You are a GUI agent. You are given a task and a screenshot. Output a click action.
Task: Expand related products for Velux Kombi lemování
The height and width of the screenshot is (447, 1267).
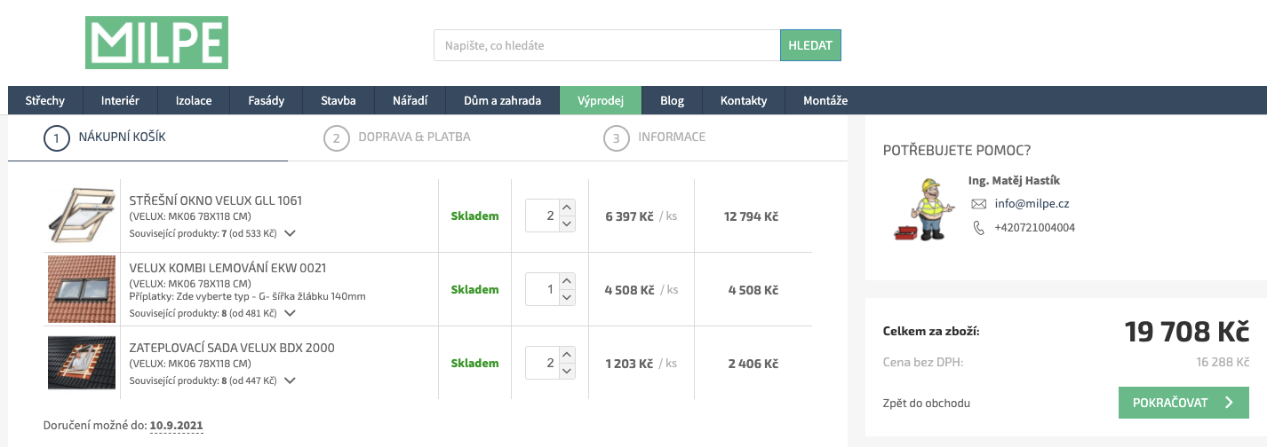290,313
